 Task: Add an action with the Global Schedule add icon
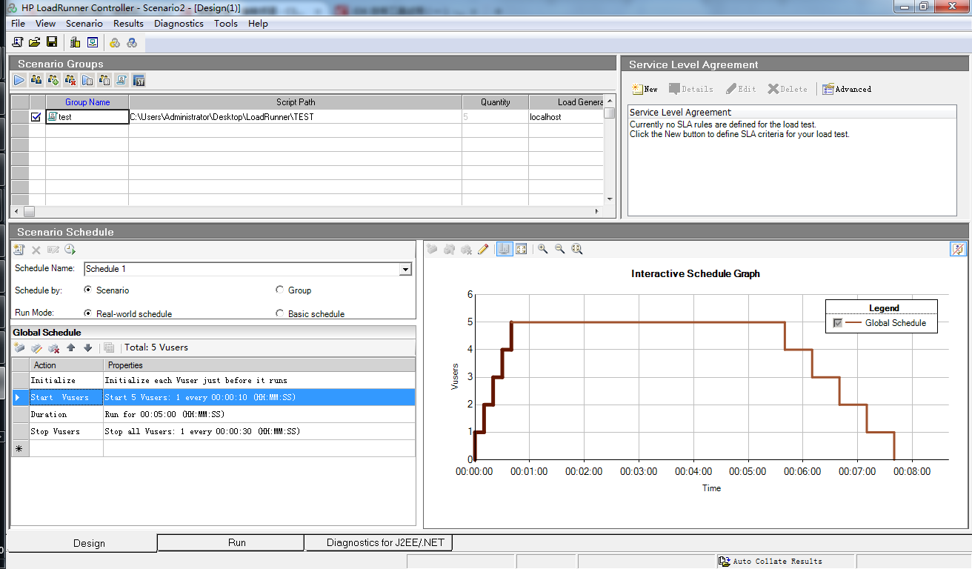tap(20, 347)
